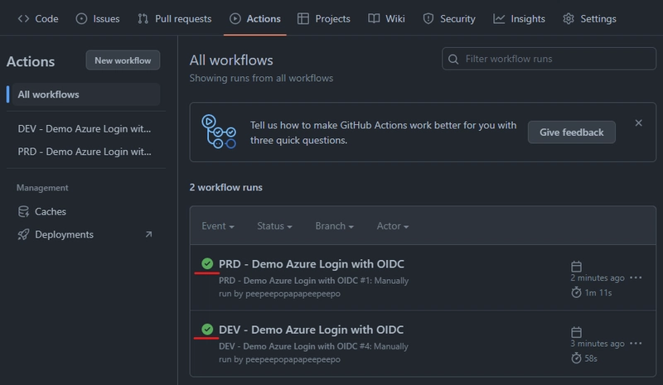Click '2 minutes ago' timestamp
This screenshot has width=663, height=385.
(598, 278)
